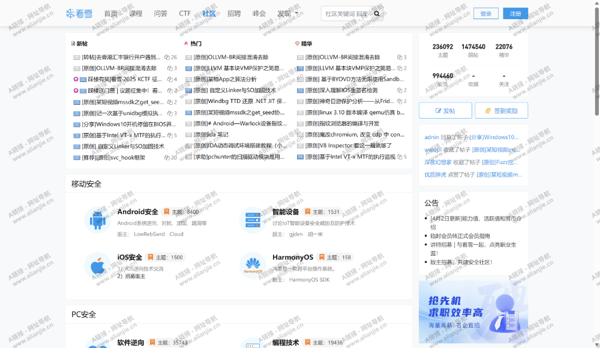Screen dimensions: 600x348
Task: Open the post 魔改chromium, 改变 cdp
Action: [355, 134]
